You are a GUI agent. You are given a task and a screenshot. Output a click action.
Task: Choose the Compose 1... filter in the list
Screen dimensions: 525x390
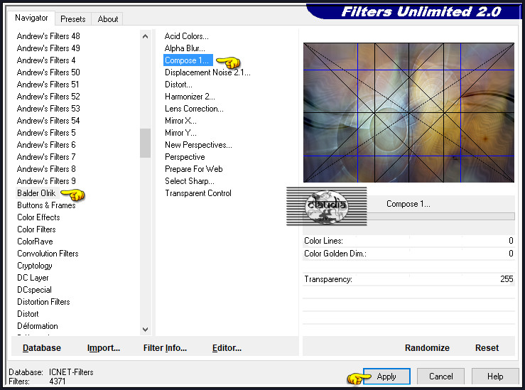coord(187,60)
